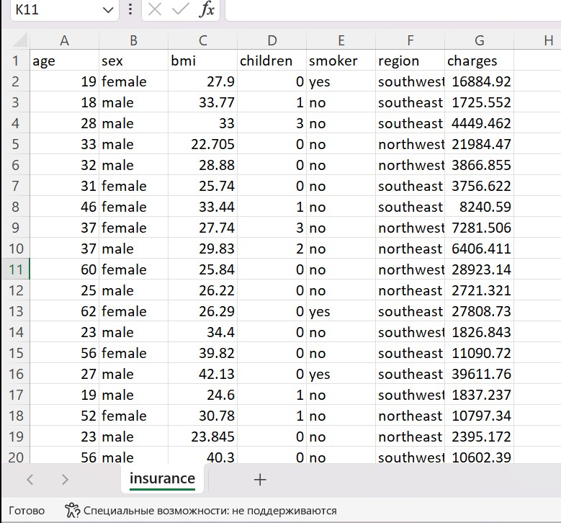
Task: Select age cell 60
Action: [x=64, y=269]
